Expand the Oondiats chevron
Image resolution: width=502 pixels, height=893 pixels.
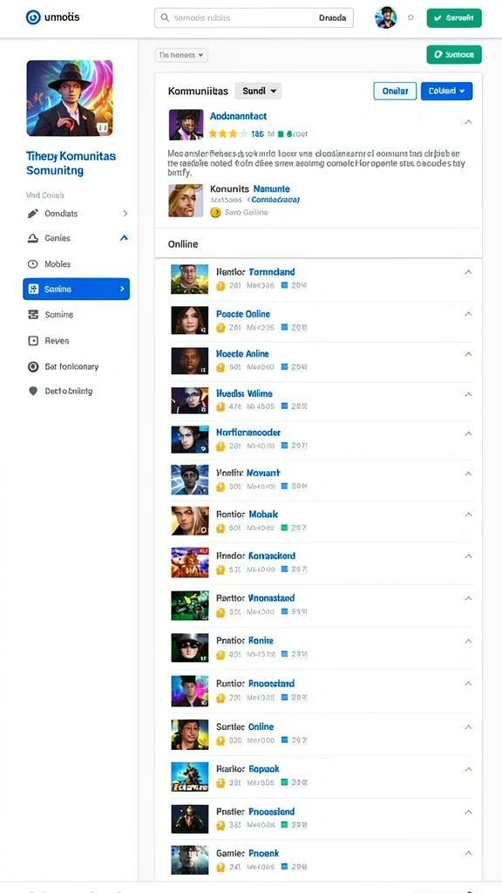[125, 214]
